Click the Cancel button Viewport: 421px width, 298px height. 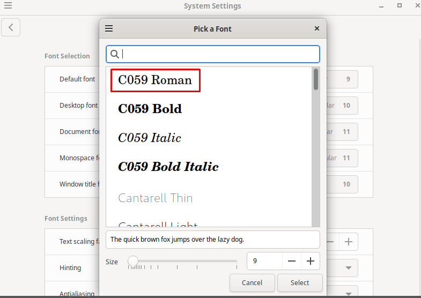coord(252,282)
